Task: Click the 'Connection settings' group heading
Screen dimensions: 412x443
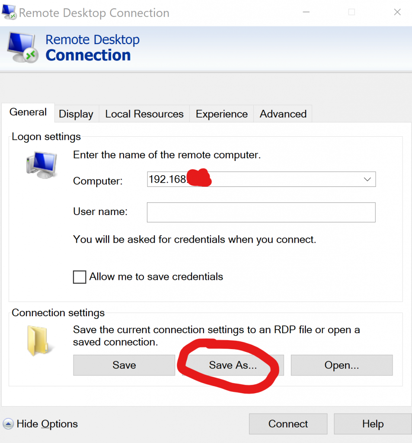Action: [58, 313]
